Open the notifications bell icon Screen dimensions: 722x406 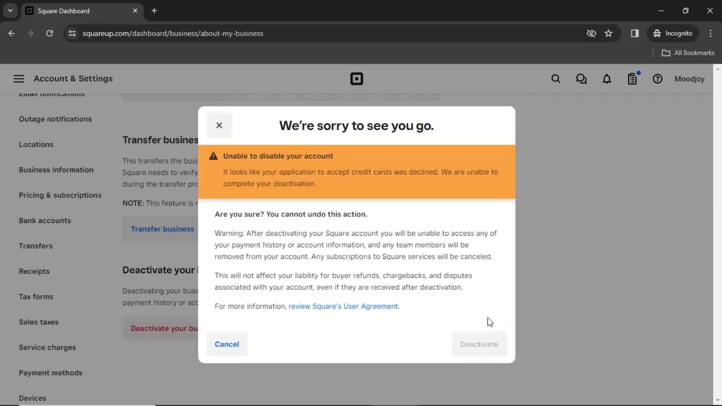[607, 79]
